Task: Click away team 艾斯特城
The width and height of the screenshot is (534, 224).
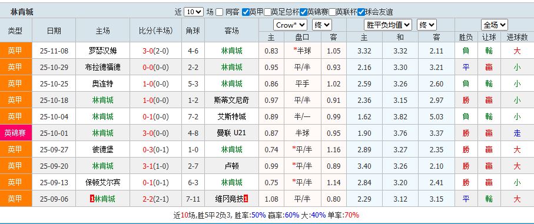Action: click(x=231, y=116)
